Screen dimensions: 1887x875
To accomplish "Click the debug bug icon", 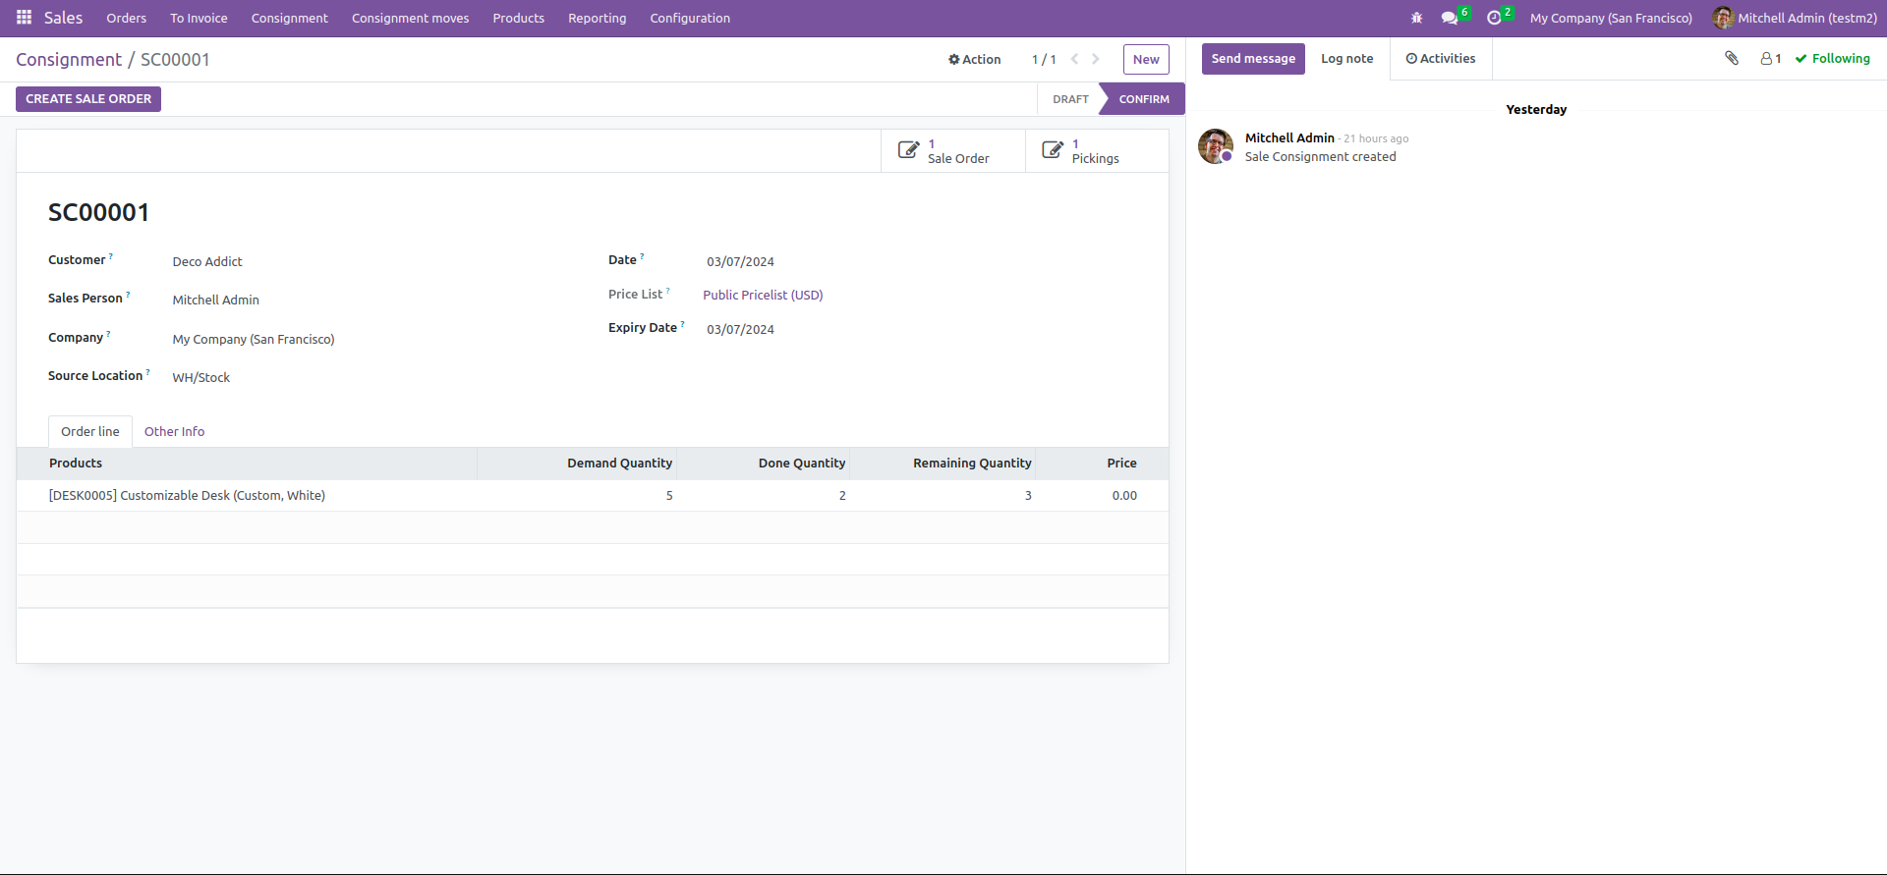I will [x=1416, y=18].
